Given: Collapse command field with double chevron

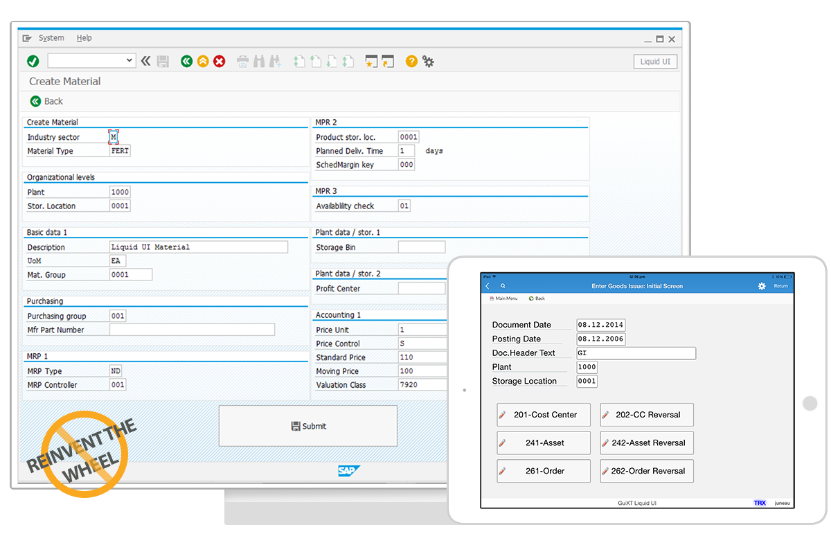Looking at the screenshot, I should tap(145, 62).
